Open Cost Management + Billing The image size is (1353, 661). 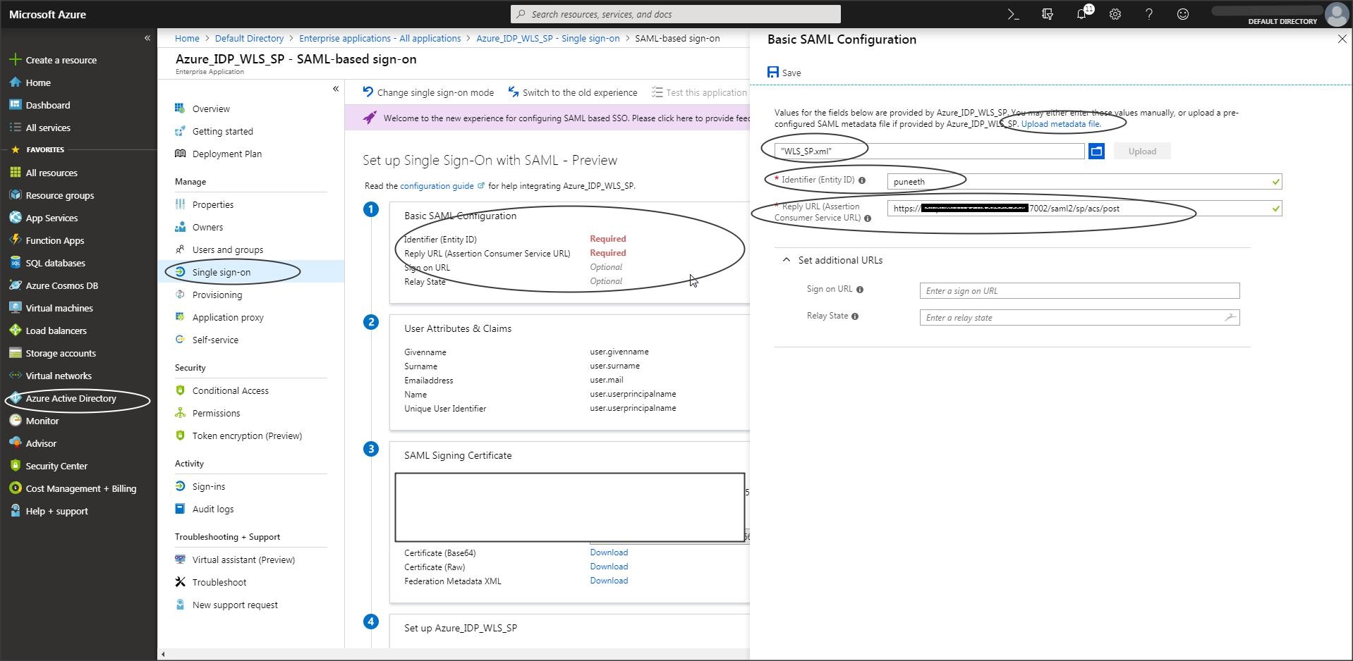[x=81, y=488]
